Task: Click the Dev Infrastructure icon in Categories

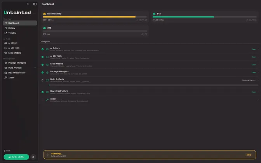Action: click(x=47, y=92)
